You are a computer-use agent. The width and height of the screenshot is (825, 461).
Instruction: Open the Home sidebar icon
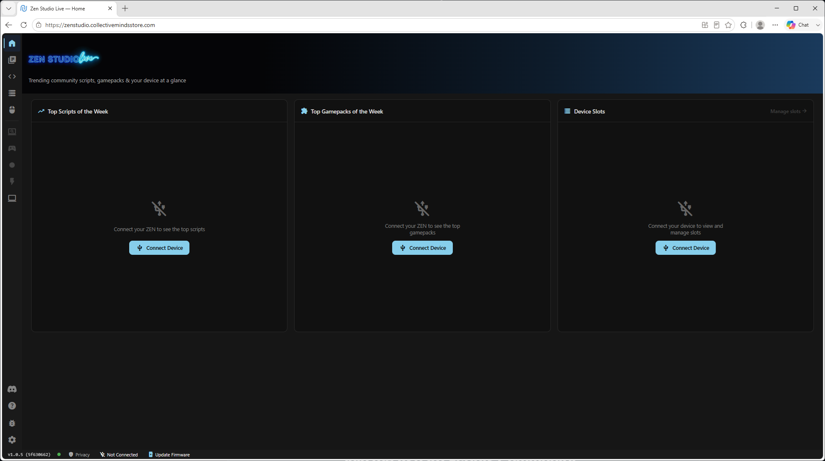click(12, 43)
